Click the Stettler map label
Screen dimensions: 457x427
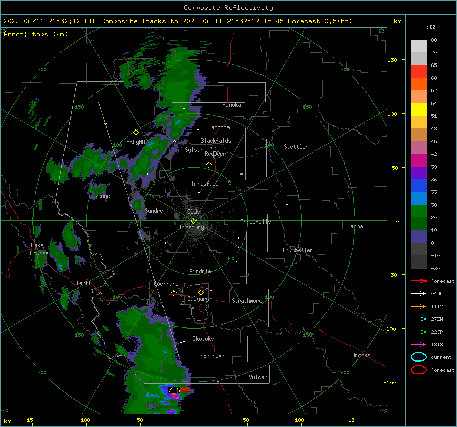click(296, 147)
